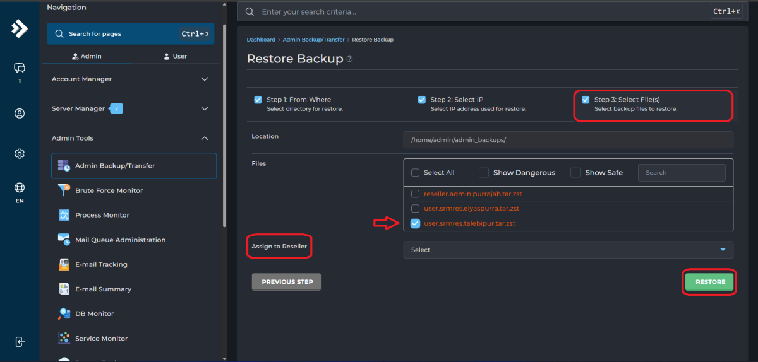Open the messages chat icon
The width and height of the screenshot is (758, 362).
coord(20,68)
